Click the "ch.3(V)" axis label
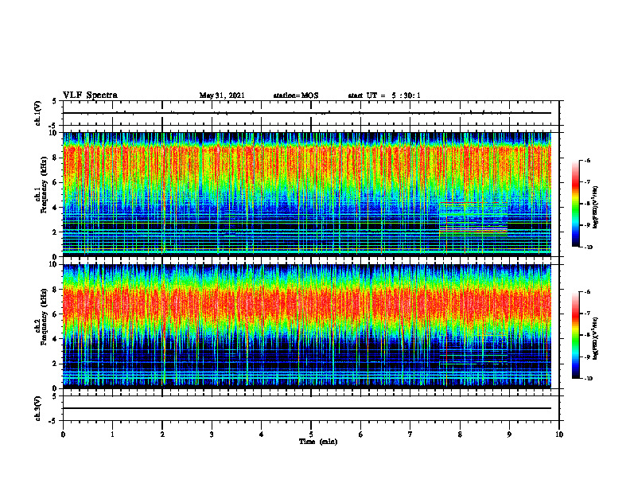Screen dimensions: 630x487 pyautogui.click(x=38, y=408)
